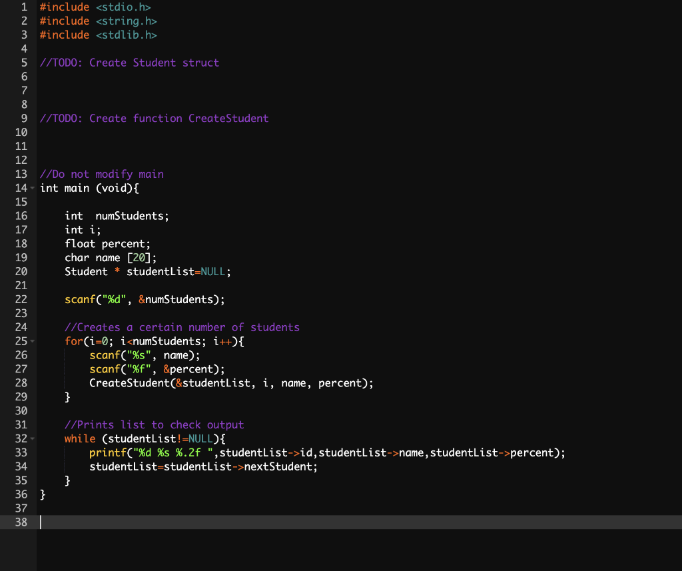Click the "float percent;" declaration
Image resolution: width=682 pixels, height=571 pixels.
pos(107,244)
